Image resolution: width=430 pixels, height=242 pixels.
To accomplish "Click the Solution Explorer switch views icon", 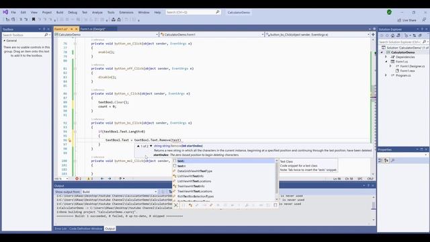I will tap(398, 36).
